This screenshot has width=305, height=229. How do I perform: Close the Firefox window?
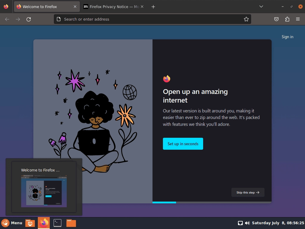[300, 7]
